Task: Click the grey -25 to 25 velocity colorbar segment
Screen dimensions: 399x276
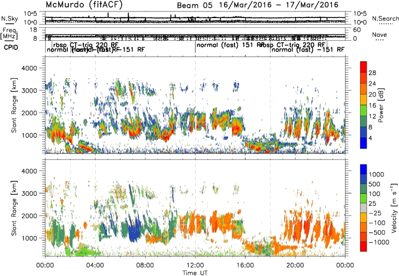Action: [364, 208]
